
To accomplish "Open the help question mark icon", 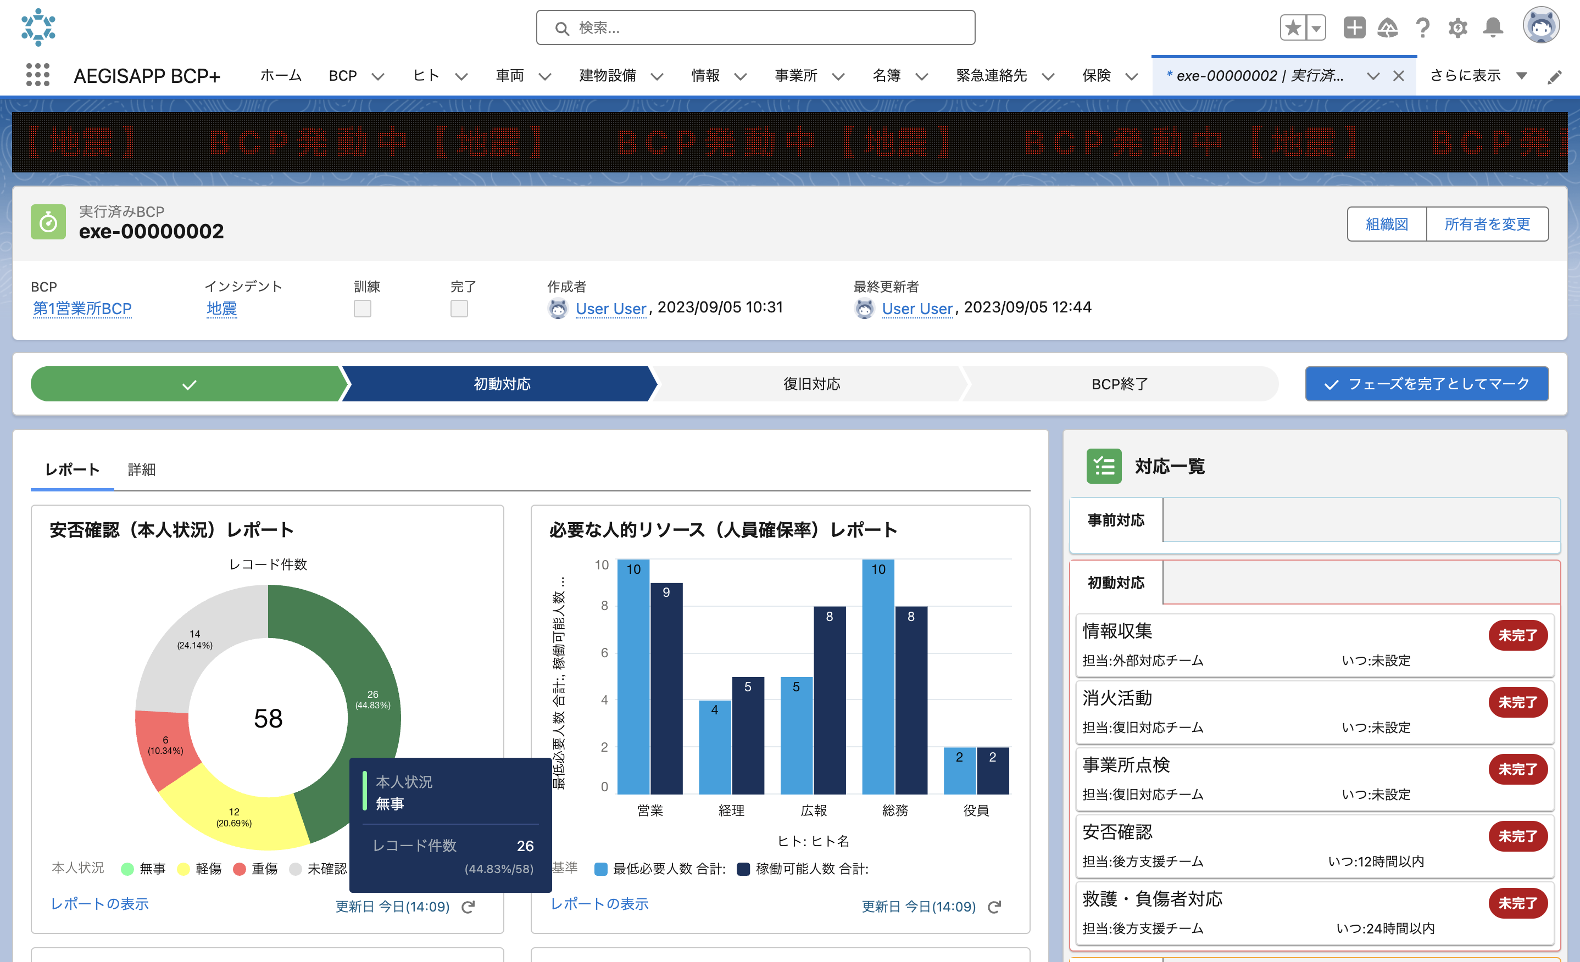I will (1422, 27).
